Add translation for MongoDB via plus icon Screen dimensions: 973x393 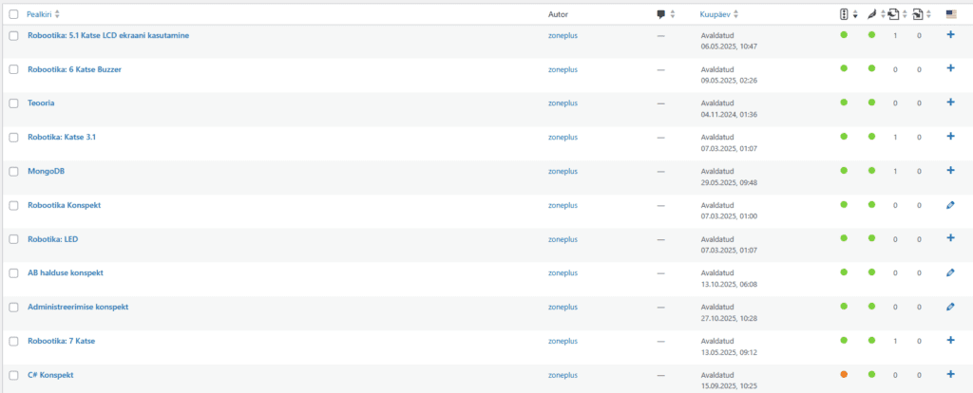[x=950, y=171]
